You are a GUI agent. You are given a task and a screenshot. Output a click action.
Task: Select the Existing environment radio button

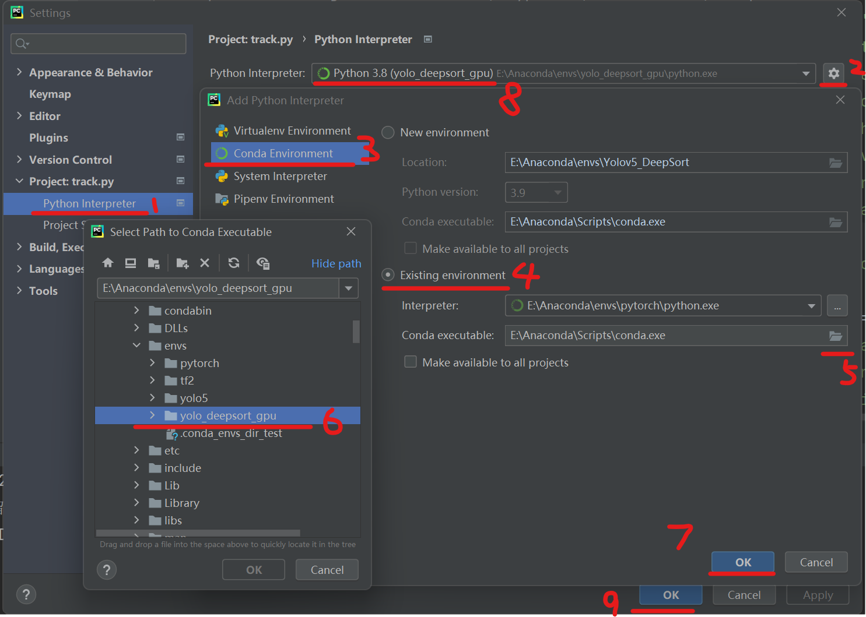pyautogui.click(x=388, y=274)
